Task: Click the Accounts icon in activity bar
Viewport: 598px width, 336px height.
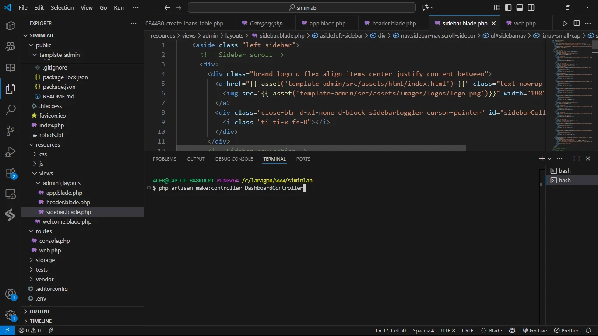Action: (11, 294)
